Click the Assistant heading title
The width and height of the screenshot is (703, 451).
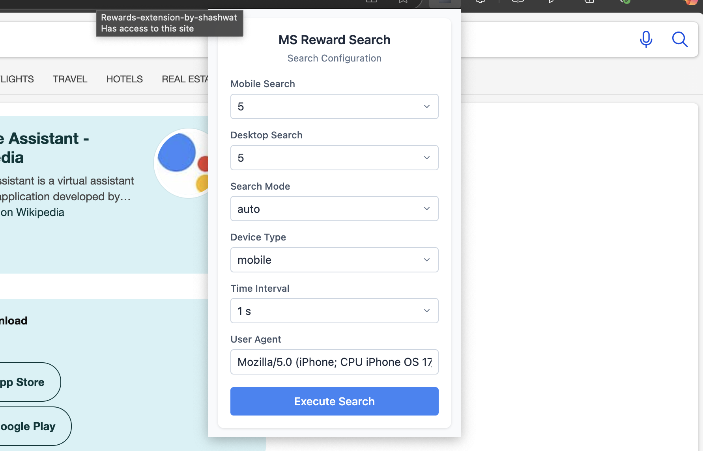pyautogui.click(x=44, y=148)
